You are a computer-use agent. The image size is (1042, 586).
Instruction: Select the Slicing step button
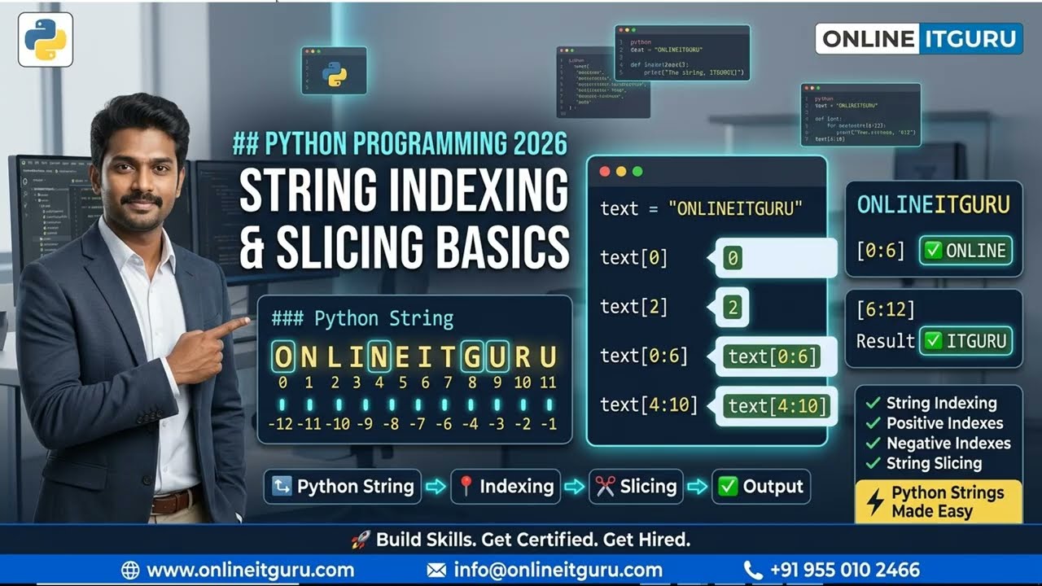point(636,487)
